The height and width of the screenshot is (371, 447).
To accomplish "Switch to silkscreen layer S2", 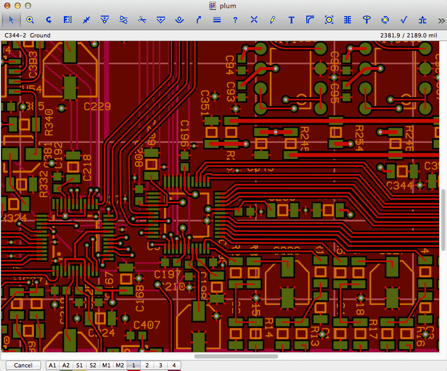I will tap(93, 365).
